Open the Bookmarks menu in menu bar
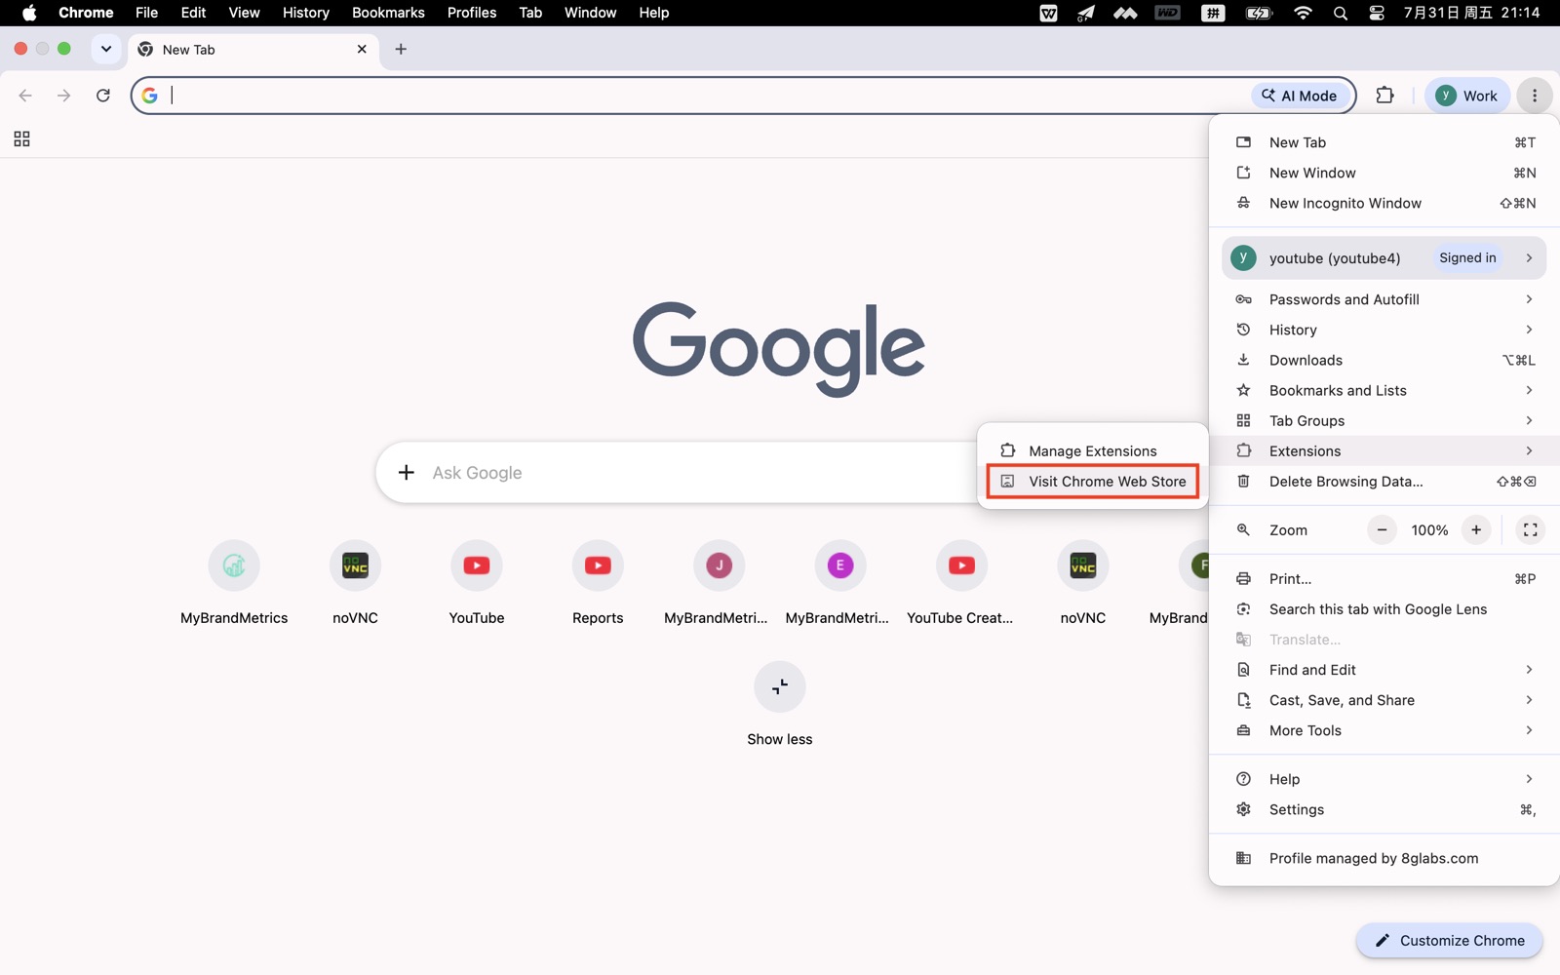This screenshot has height=975, width=1560. 388,13
